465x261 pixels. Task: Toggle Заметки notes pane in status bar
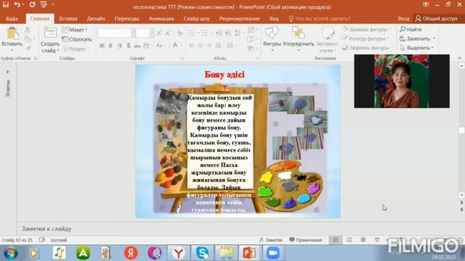(271, 240)
